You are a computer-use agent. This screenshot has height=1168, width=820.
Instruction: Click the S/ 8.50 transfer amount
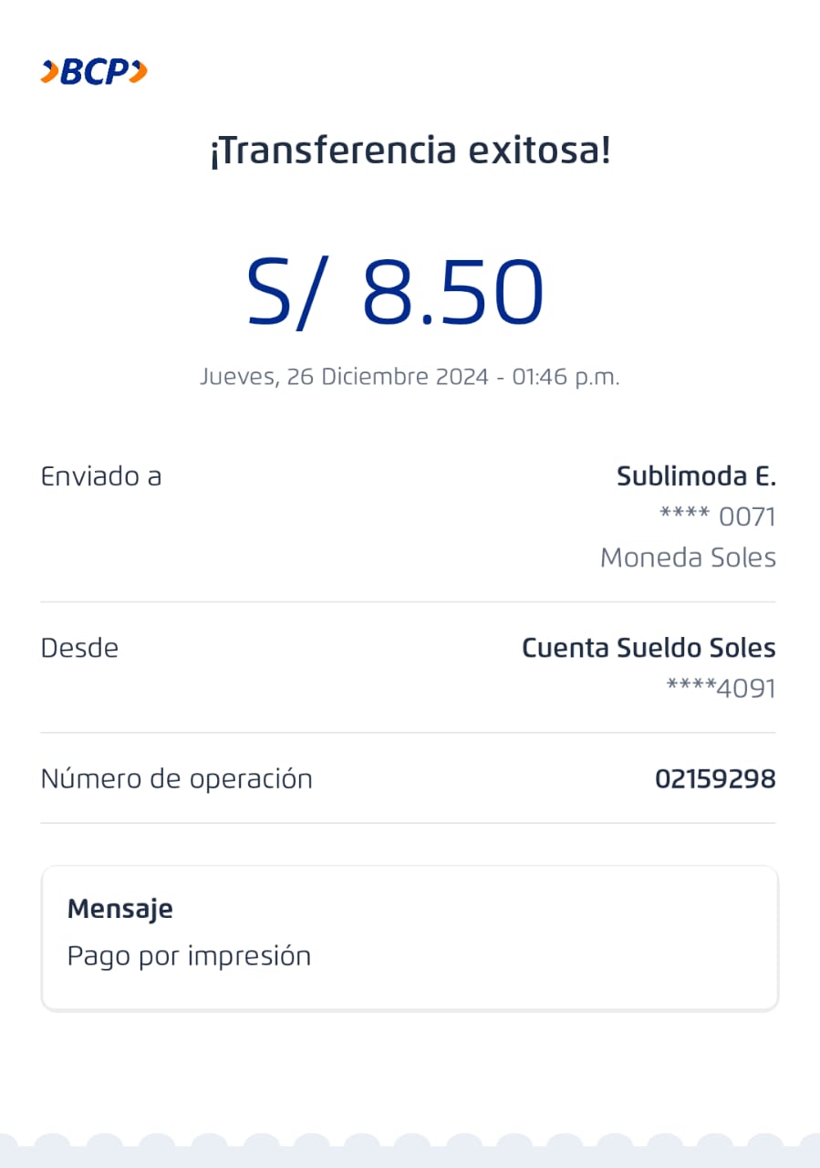[395, 294]
